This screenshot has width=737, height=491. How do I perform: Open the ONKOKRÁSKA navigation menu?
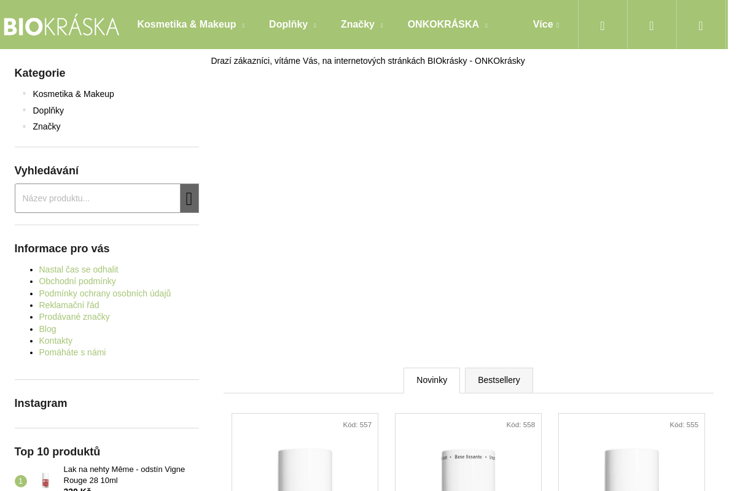point(447,25)
